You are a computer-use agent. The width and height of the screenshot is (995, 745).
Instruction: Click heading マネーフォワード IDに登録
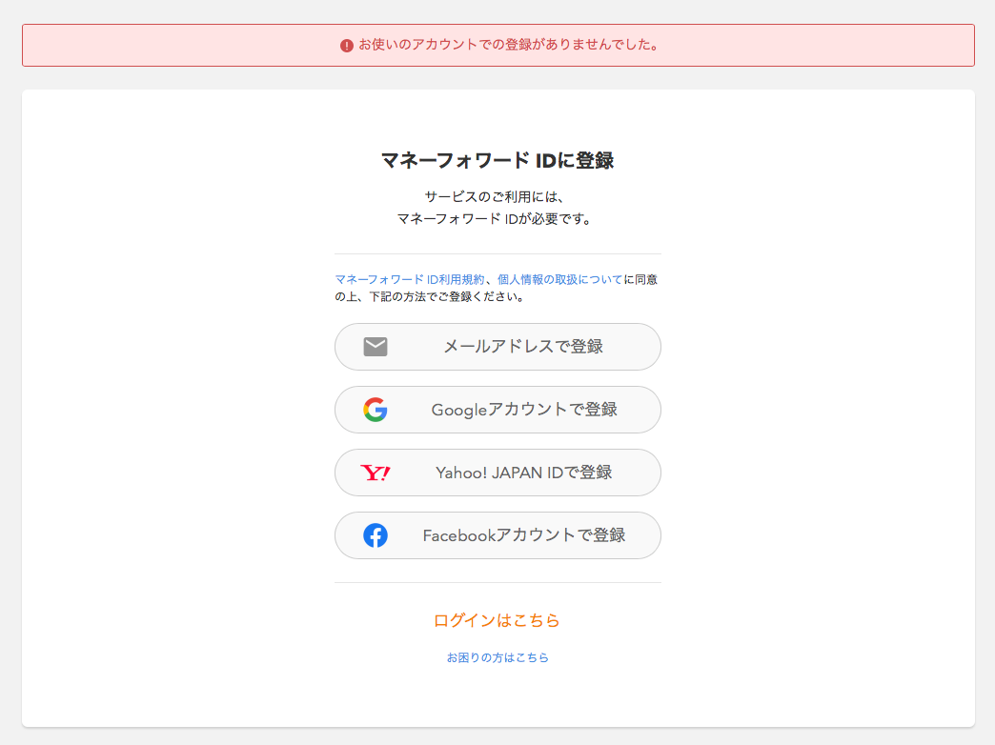[497, 161]
